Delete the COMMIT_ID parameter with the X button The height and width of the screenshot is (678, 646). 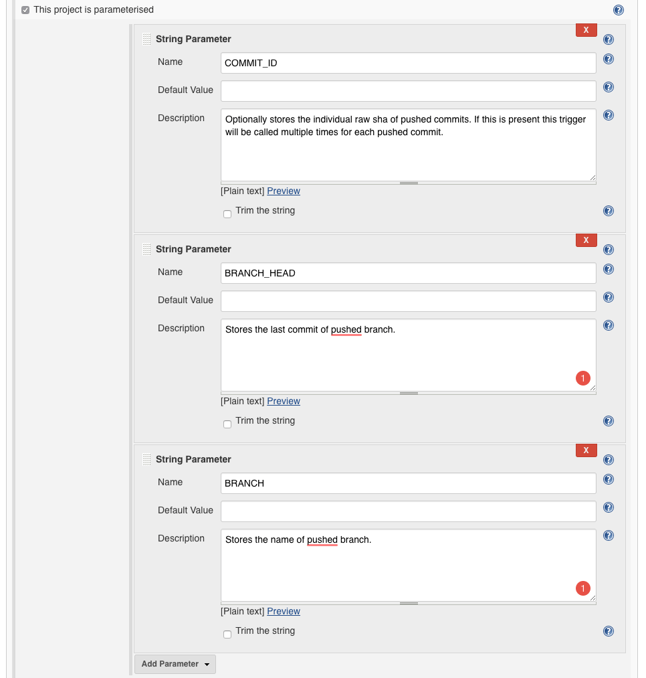pyautogui.click(x=586, y=29)
